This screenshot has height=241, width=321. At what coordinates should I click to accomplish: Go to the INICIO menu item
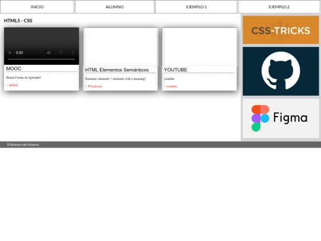click(37, 7)
